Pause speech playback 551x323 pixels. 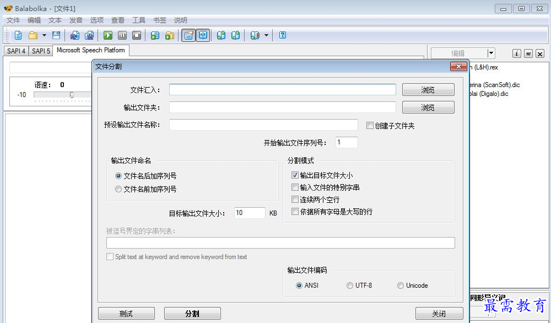tap(122, 35)
